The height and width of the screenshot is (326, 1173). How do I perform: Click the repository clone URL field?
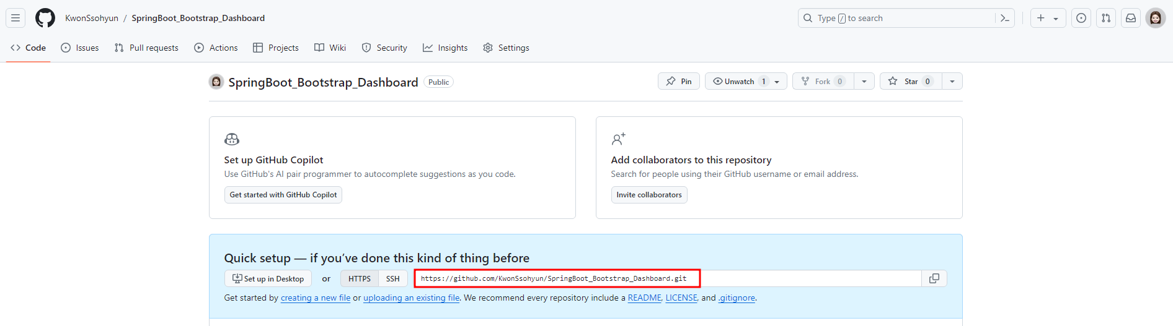click(668, 278)
